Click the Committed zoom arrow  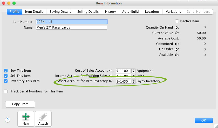pos(176,44)
